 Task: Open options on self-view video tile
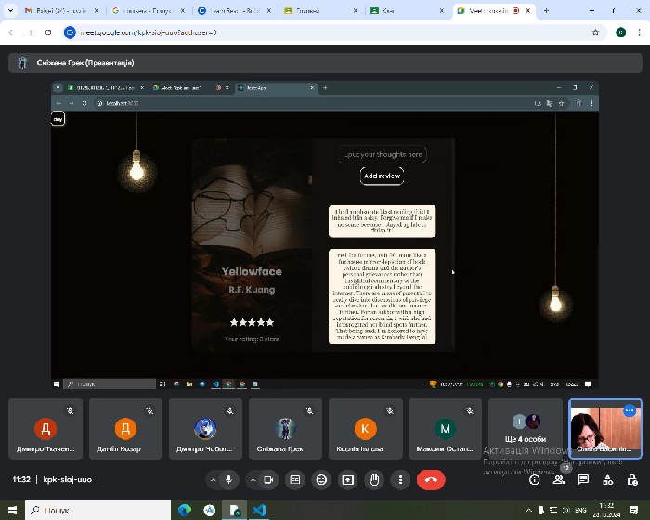[630, 410]
